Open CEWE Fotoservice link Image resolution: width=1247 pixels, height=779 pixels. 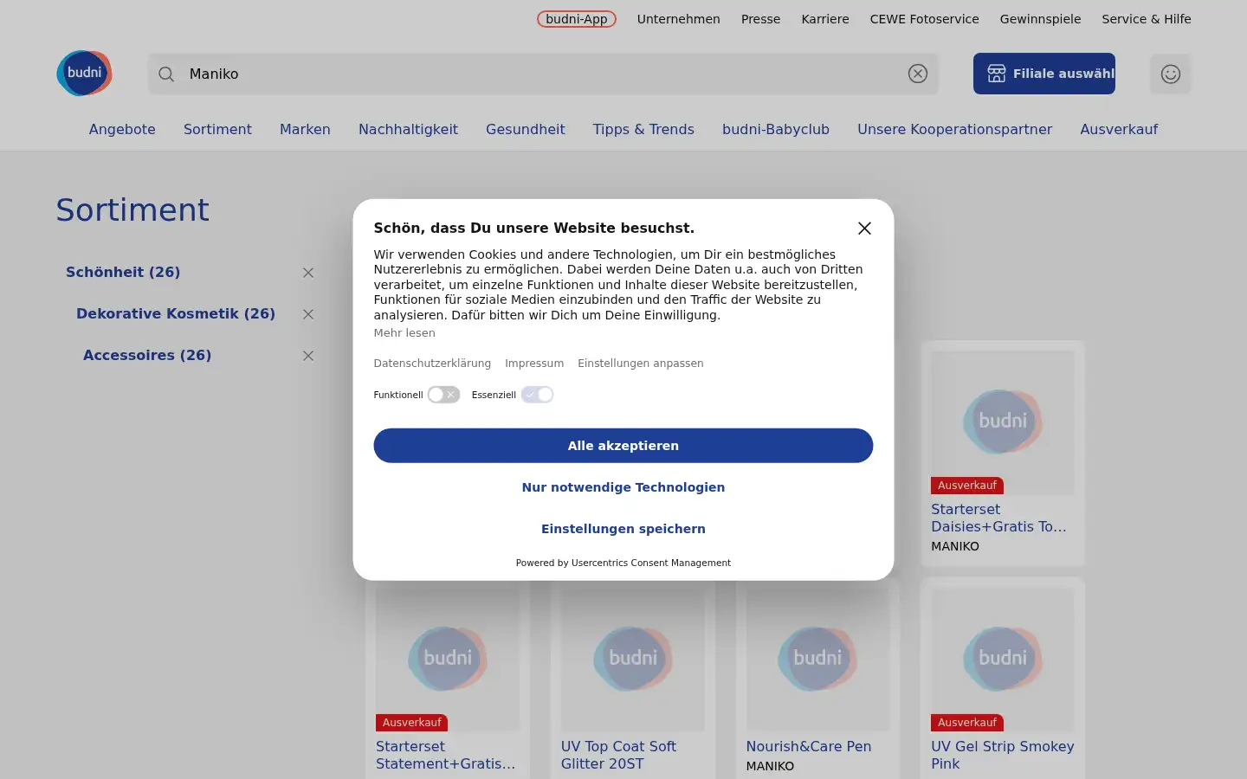point(924,19)
